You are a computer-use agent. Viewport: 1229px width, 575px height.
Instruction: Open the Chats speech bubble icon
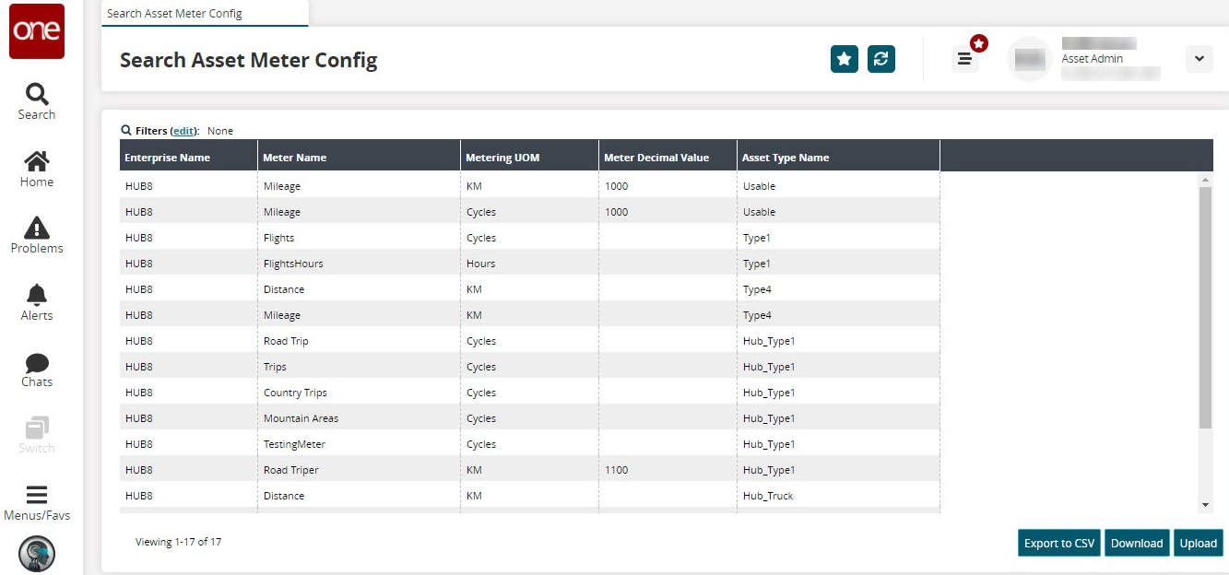pyautogui.click(x=37, y=369)
